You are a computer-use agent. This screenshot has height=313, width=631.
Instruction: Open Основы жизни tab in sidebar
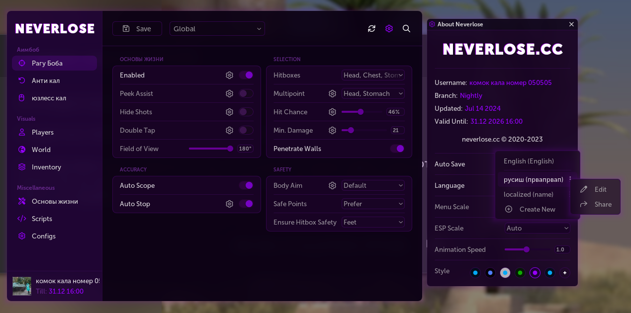point(54,201)
